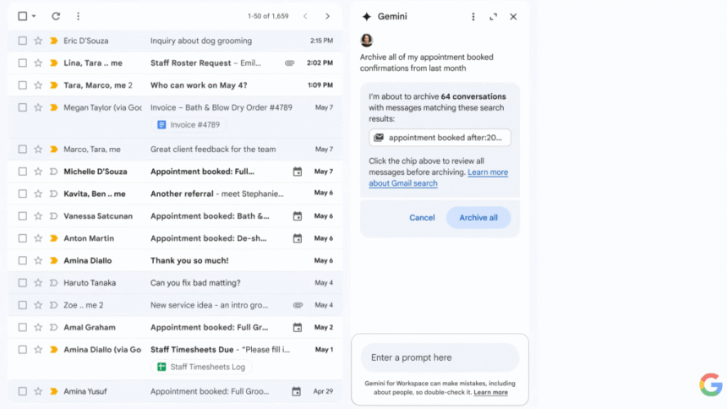Click the Enter a prompt here field
Screen dimensions: 727x409
440,357
